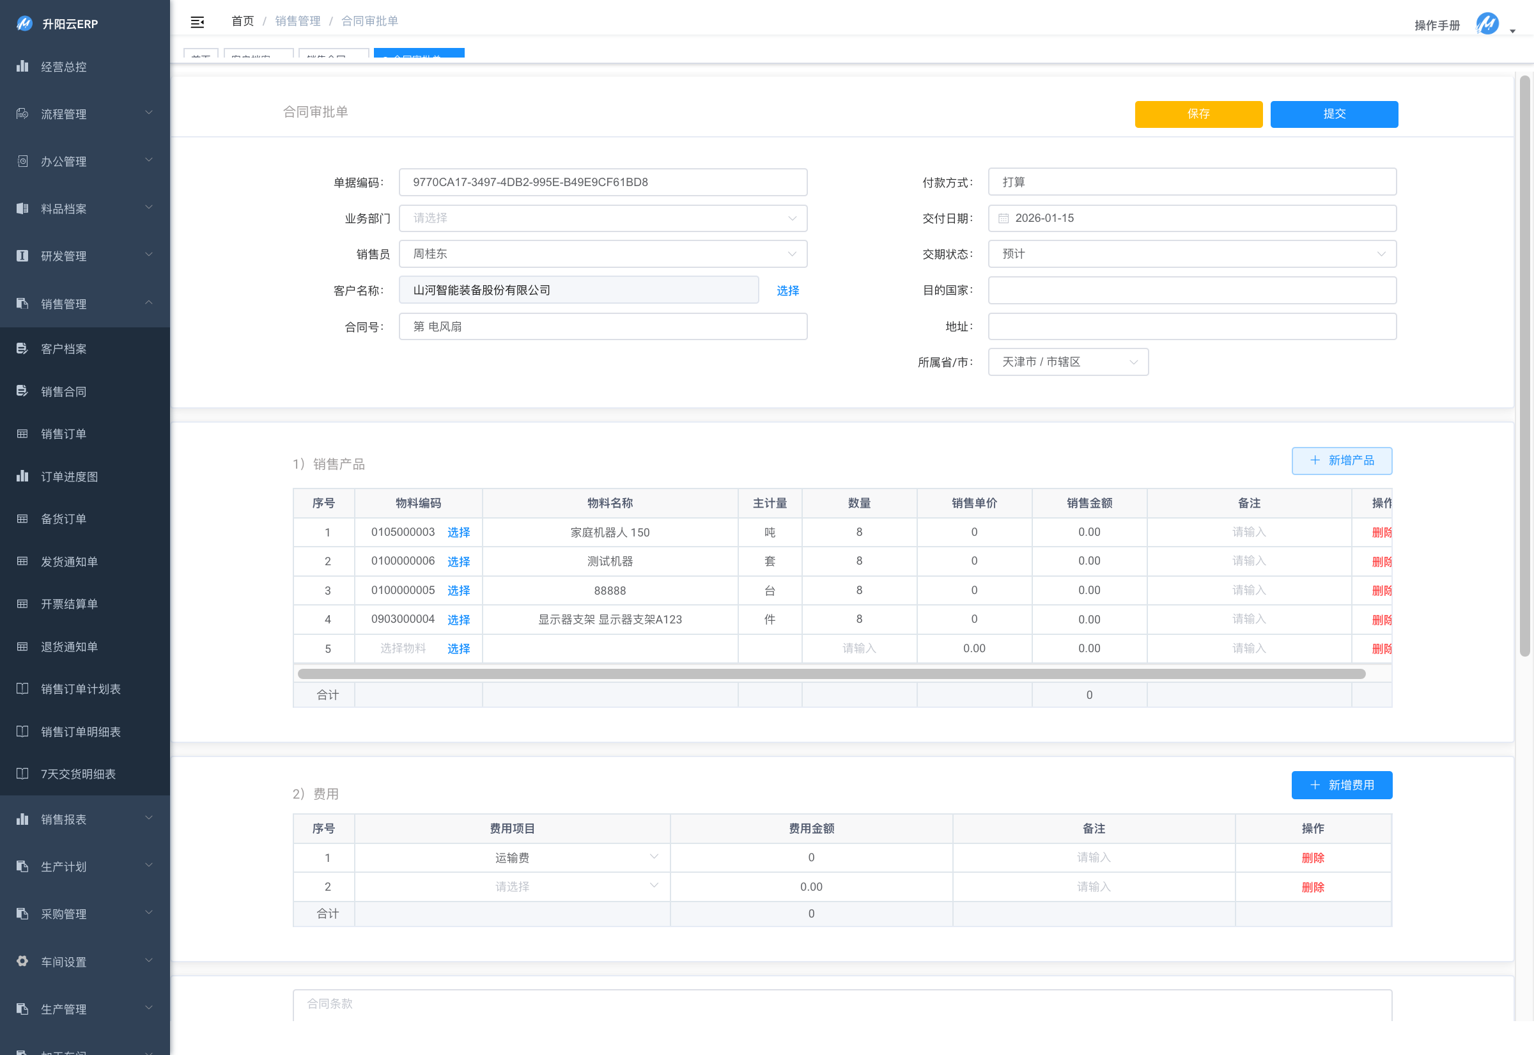Go to 发货通知单 menu item

pyautogui.click(x=70, y=561)
